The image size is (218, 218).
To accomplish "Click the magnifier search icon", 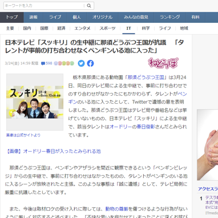I will tap(89, 6).
